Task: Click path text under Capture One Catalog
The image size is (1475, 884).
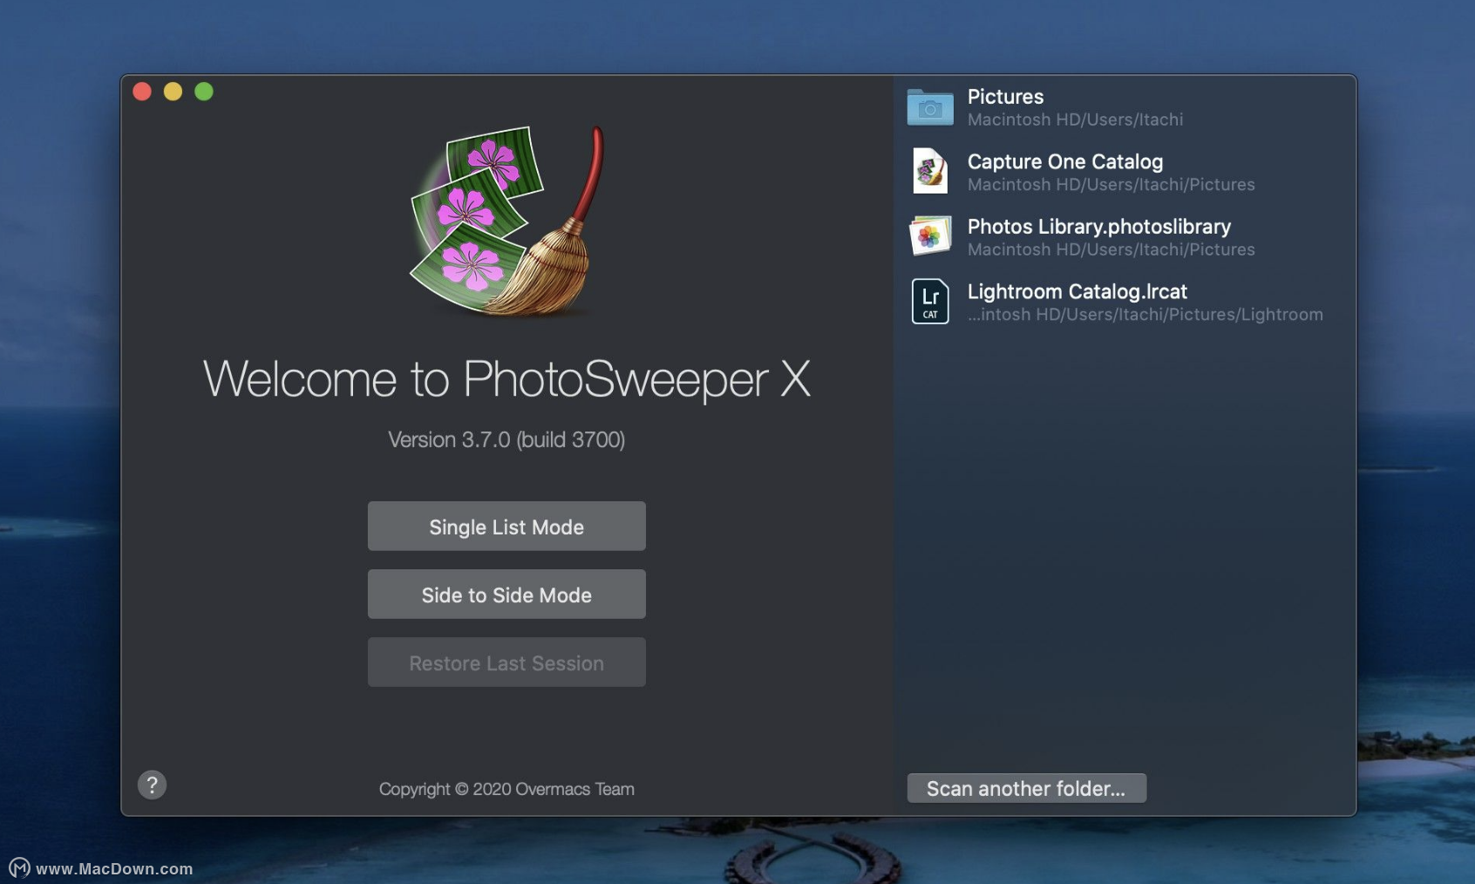Action: point(1111,185)
